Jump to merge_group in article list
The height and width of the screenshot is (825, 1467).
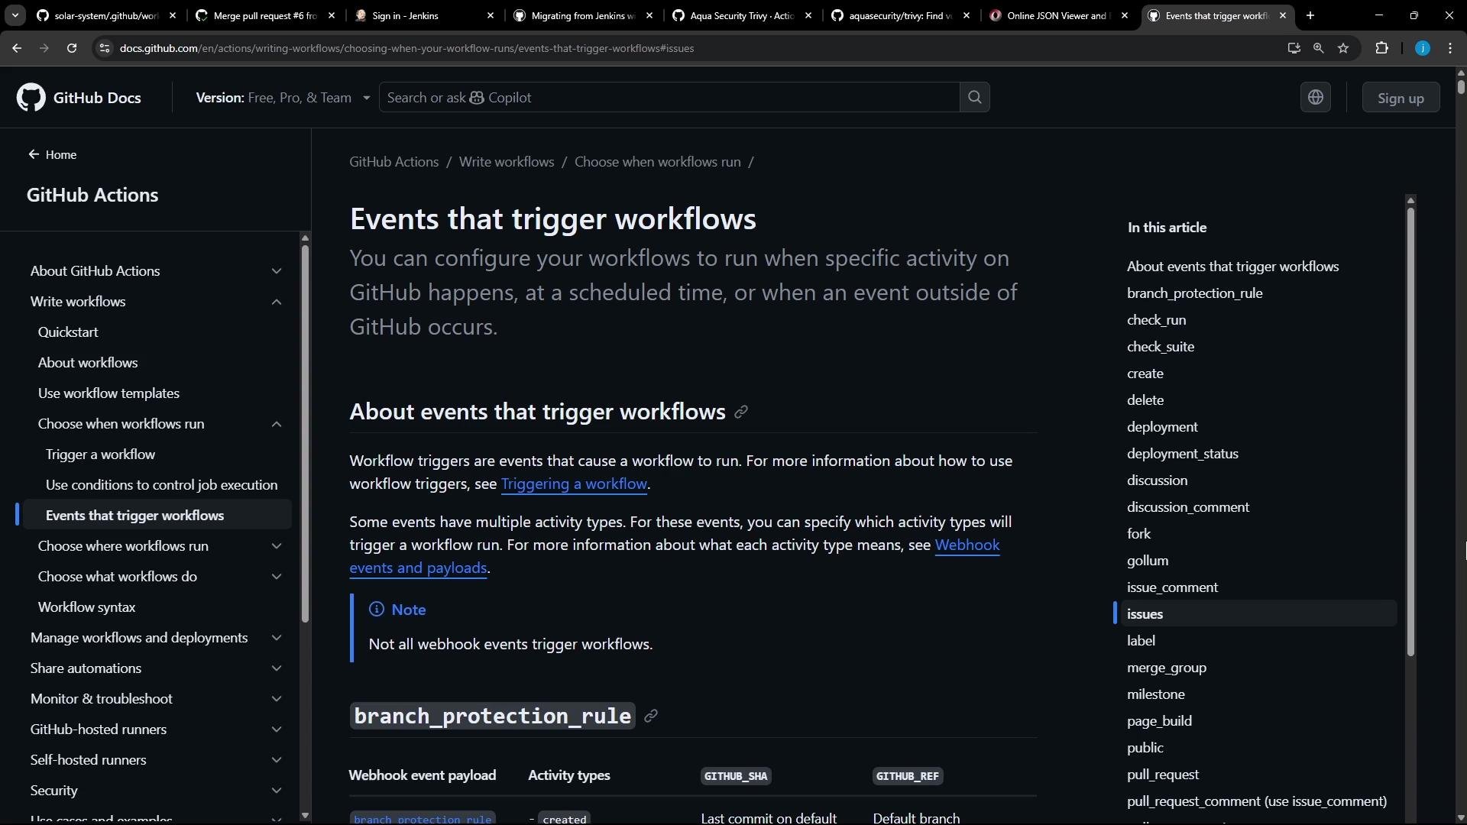(x=1167, y=668)
